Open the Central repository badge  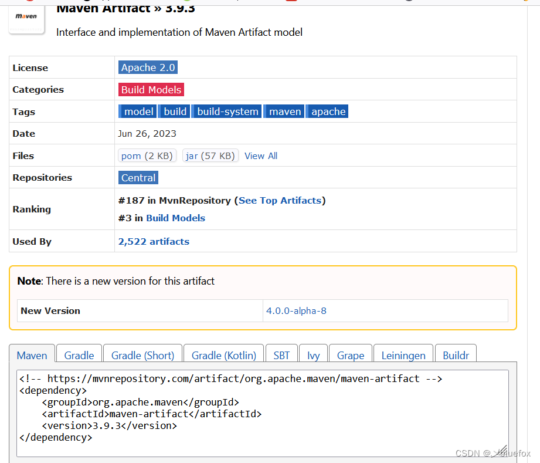point(138,178)
